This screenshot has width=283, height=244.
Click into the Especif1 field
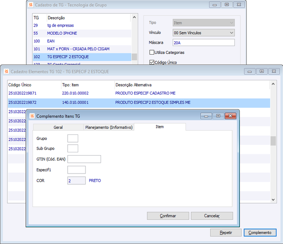pyautogui.click(x=77, y=170)
